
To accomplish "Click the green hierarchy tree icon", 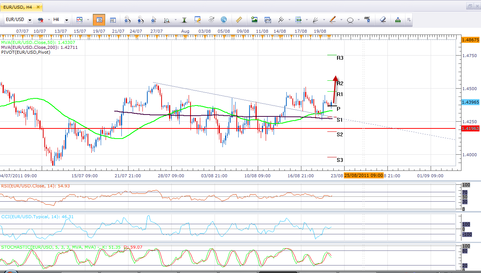I will (398, 20).
